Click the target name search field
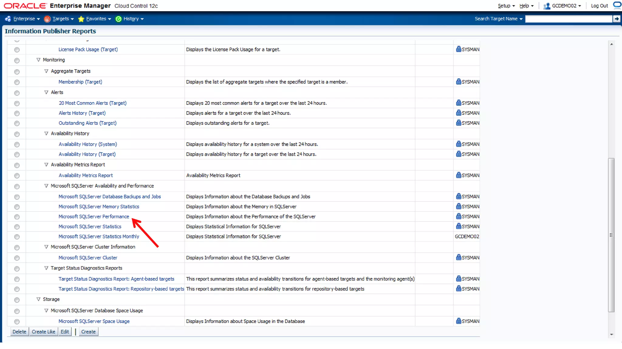The image size is (622, 349). (569, 19)
